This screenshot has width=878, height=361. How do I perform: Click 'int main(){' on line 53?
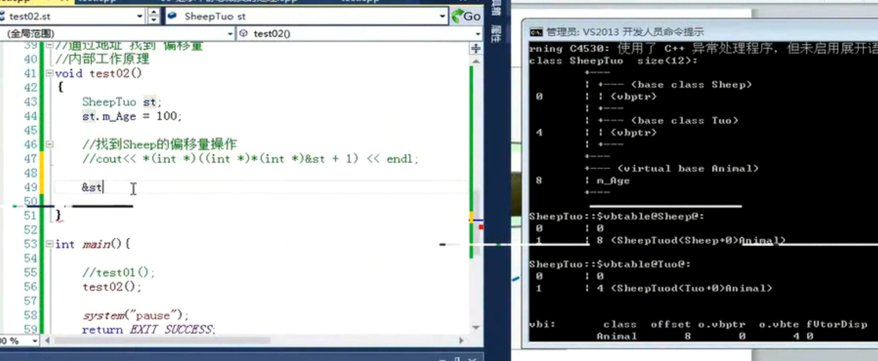point(93,244)
